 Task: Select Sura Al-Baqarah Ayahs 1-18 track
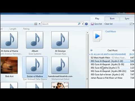112,61
